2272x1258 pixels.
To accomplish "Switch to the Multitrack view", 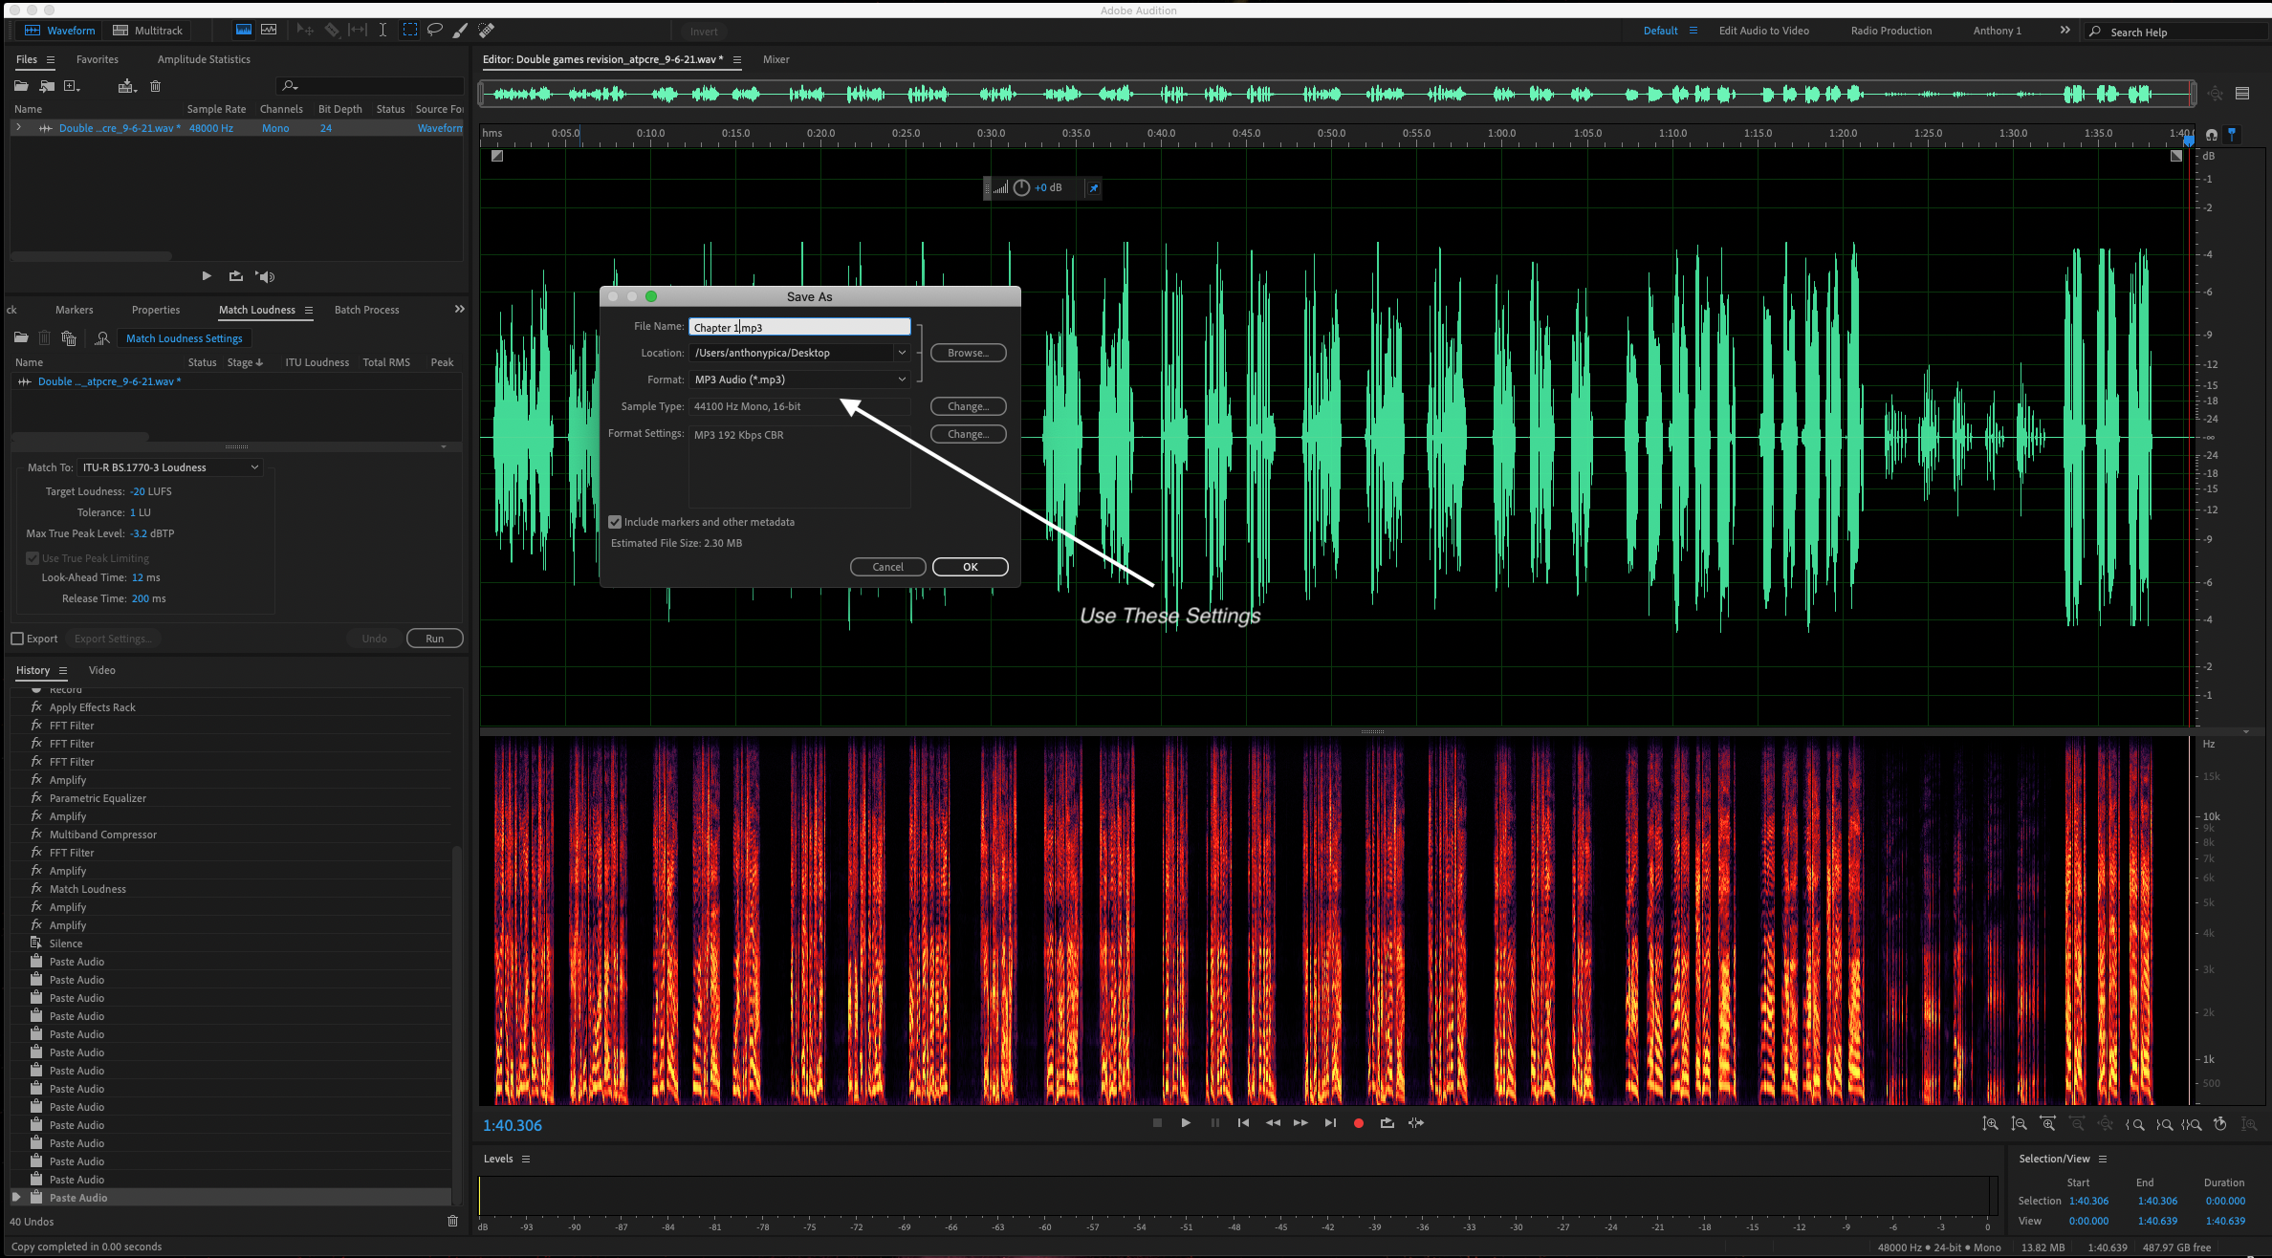I will (x=148, y=31).
